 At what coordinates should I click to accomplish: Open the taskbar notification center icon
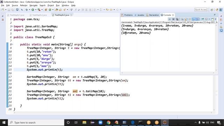219,122
